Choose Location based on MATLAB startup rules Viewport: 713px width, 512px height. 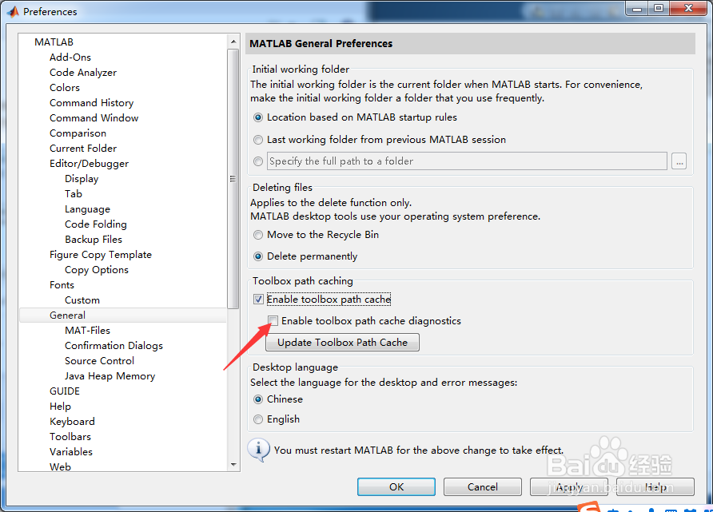(258, 117)
